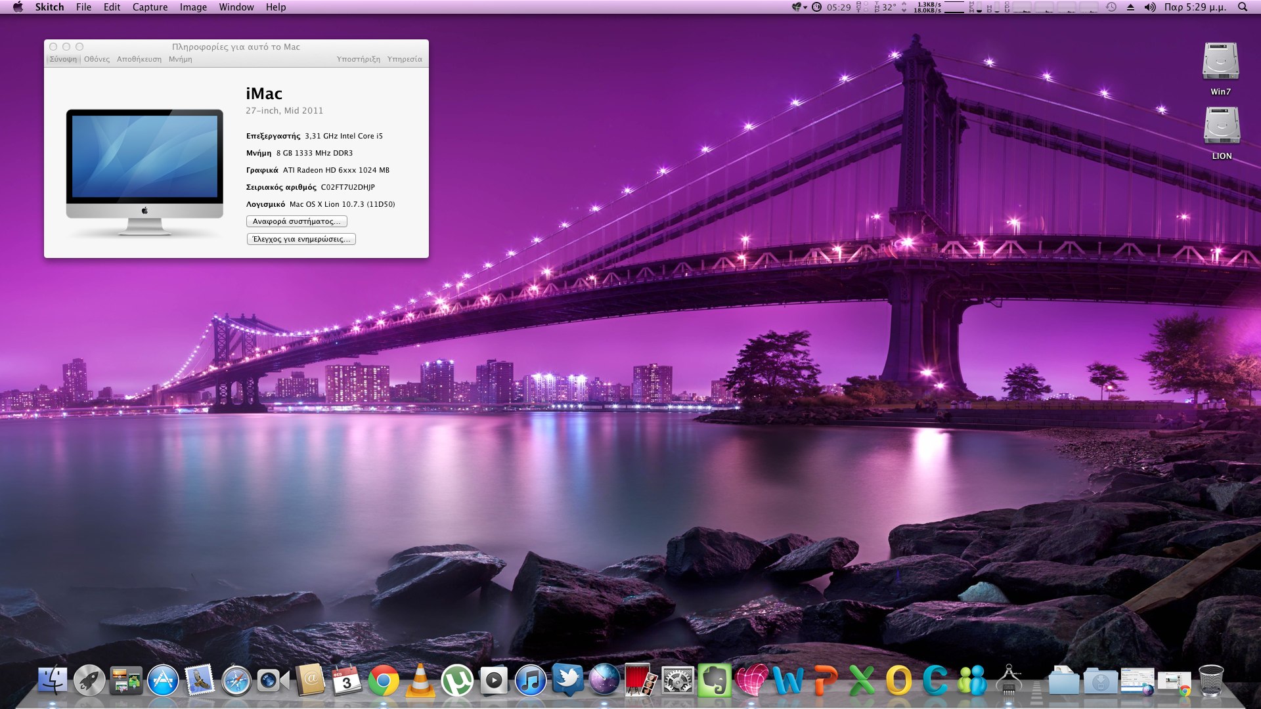The width and height of the screenshot is (1261, 709).
Task: Open the Image menu
Action: [x=193, y=7]
